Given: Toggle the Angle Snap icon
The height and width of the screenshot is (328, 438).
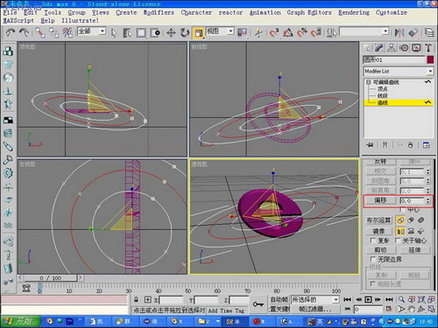Looking at the screenshot, I should tap(288, 32).
